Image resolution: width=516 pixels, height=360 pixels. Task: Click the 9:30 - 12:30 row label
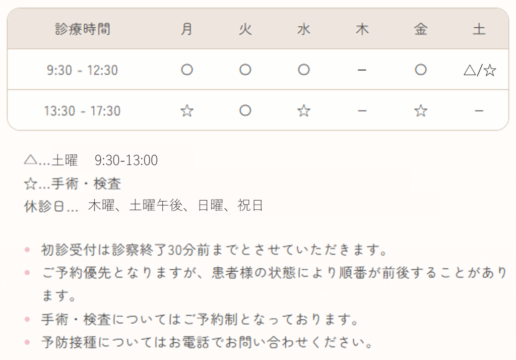click(82, 70)
